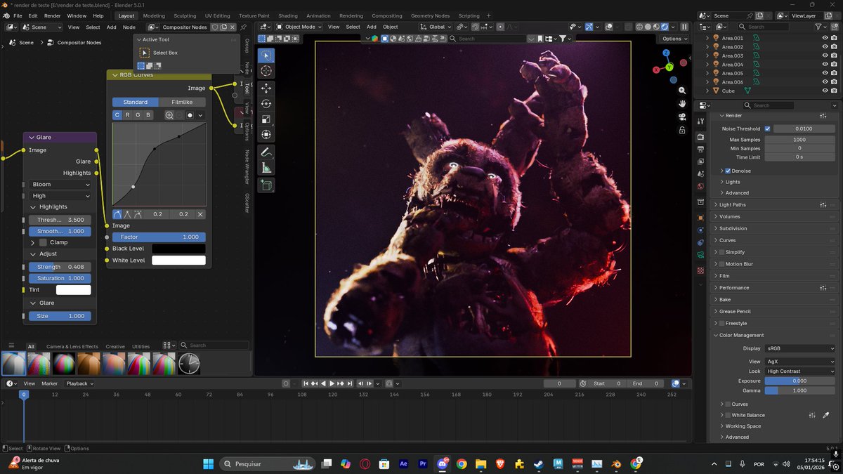The image size is (843, 474).
Task: Click the Strength slider in Glare node
Action: click(x=60, y=267)
